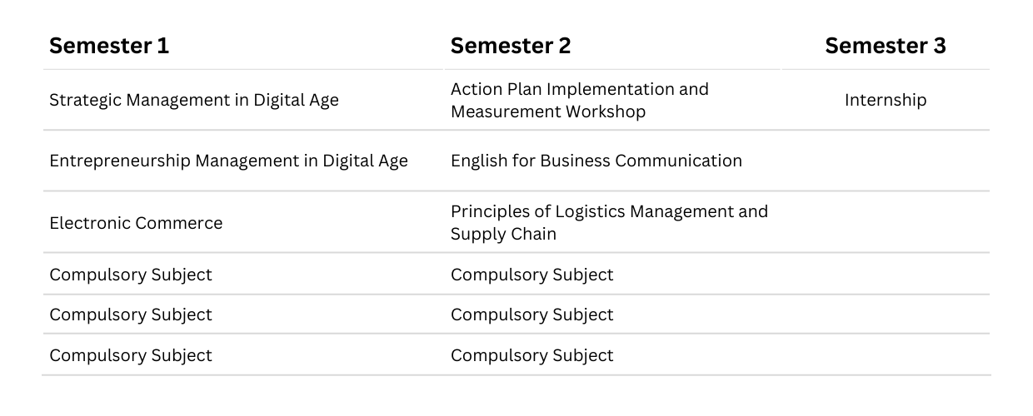1033x416 pixels.
Task: Click the Semester 2 column header
Action: point(511,46)
